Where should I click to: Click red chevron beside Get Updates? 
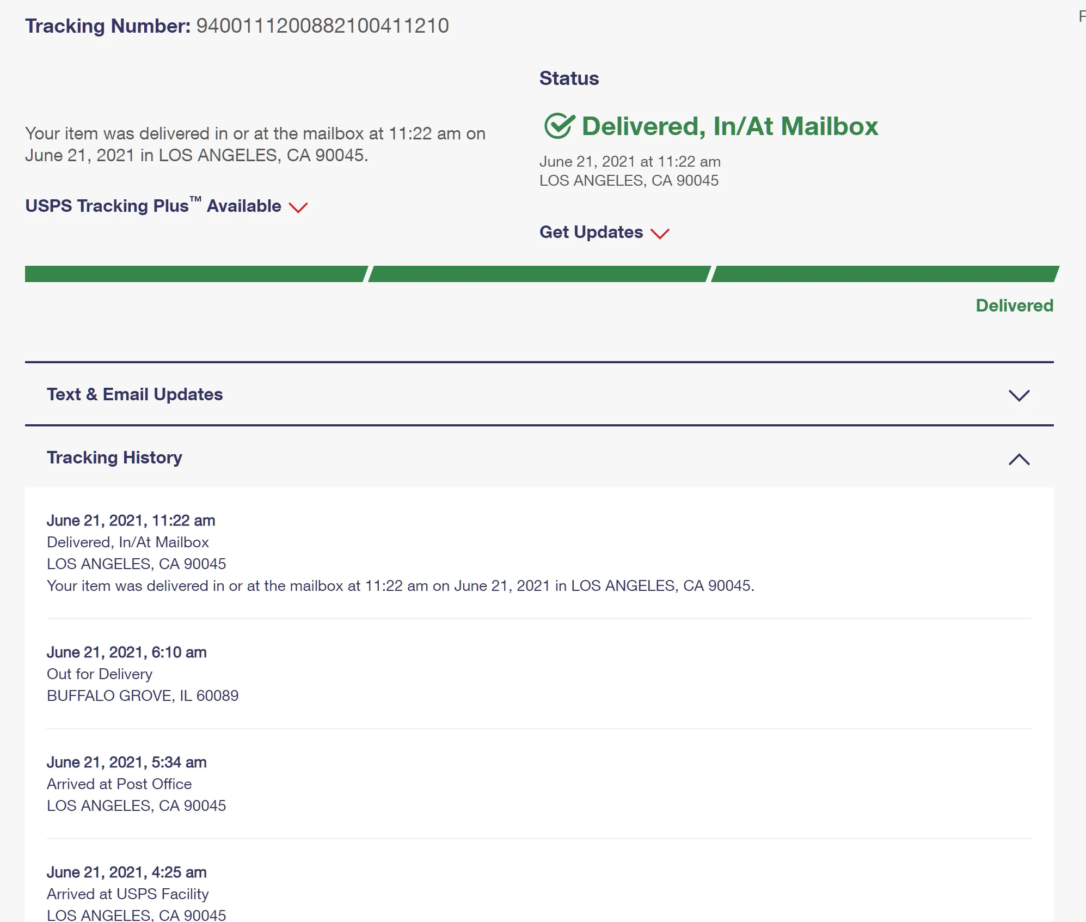point(660,234)
